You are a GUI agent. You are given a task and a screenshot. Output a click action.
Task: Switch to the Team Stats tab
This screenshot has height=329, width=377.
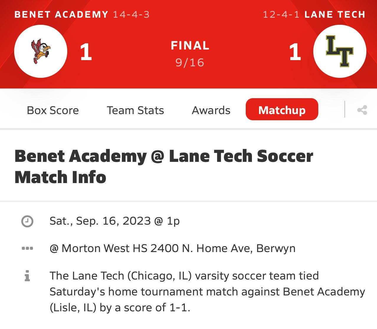click(135, 110)
